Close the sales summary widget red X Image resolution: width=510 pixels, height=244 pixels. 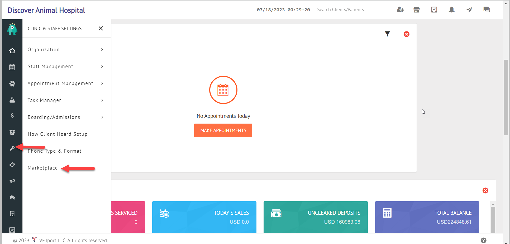click(x=485, y=190)
